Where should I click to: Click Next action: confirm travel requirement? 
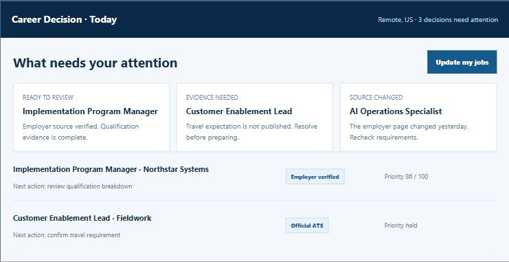pyautogui.click(x=67, y=234)
